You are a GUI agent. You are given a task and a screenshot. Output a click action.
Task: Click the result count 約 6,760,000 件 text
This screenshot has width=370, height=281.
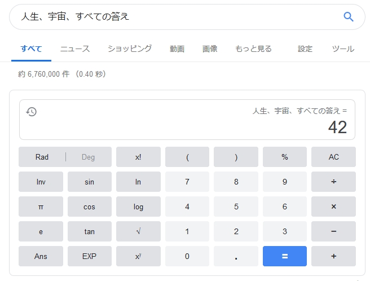pyautogui.click(x=43, y=74)
